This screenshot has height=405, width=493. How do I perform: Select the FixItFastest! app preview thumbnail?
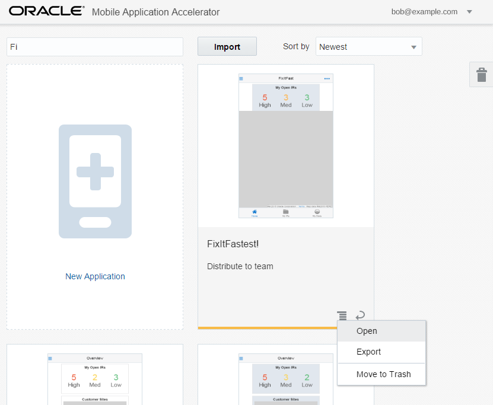(x=286, y=146)
